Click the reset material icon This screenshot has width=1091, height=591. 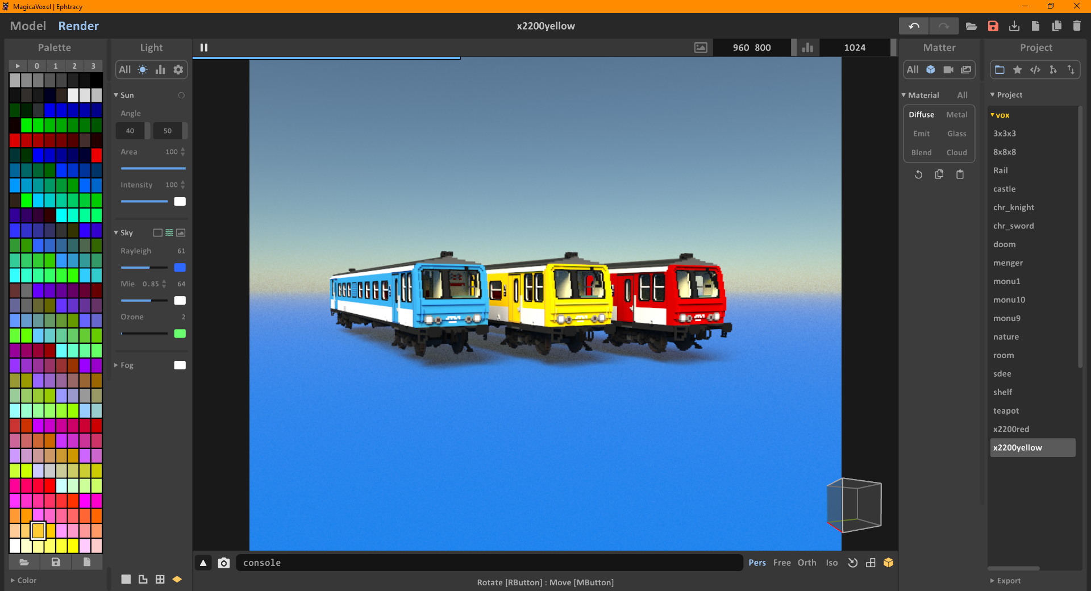click(x=918, y=174)
